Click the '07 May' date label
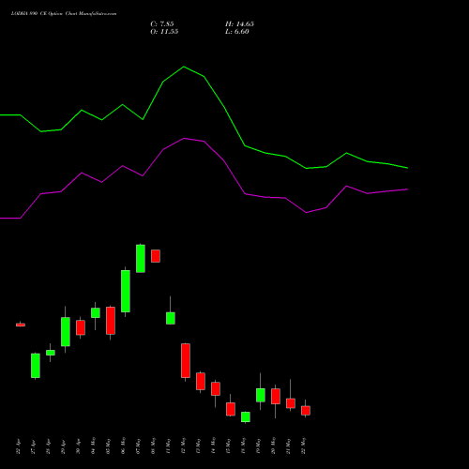This screenshot has height=469, width=469. (138, 446)
